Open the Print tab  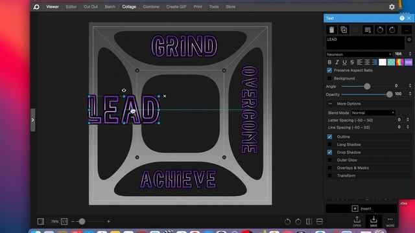(197, 7)
